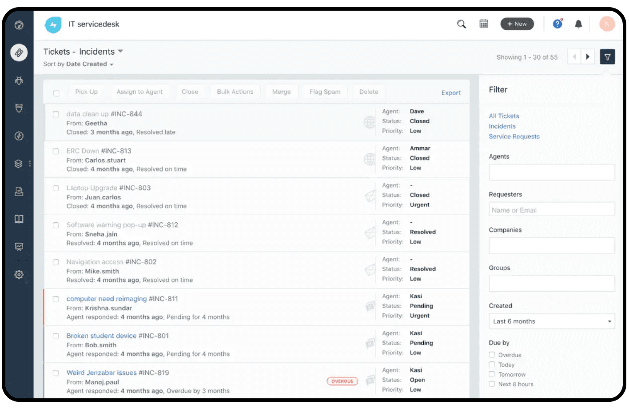Filter by Service Requests link
The height and width of the screenshot is (409, 629).
(514, 136)
